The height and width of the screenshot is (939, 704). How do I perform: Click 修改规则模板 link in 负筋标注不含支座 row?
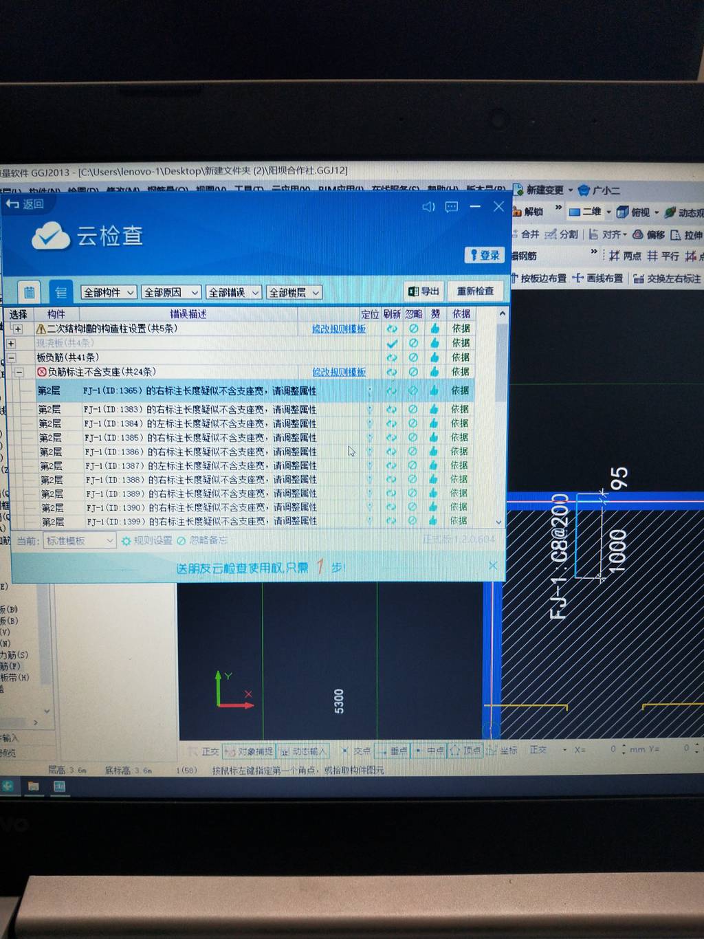point(339,372)
